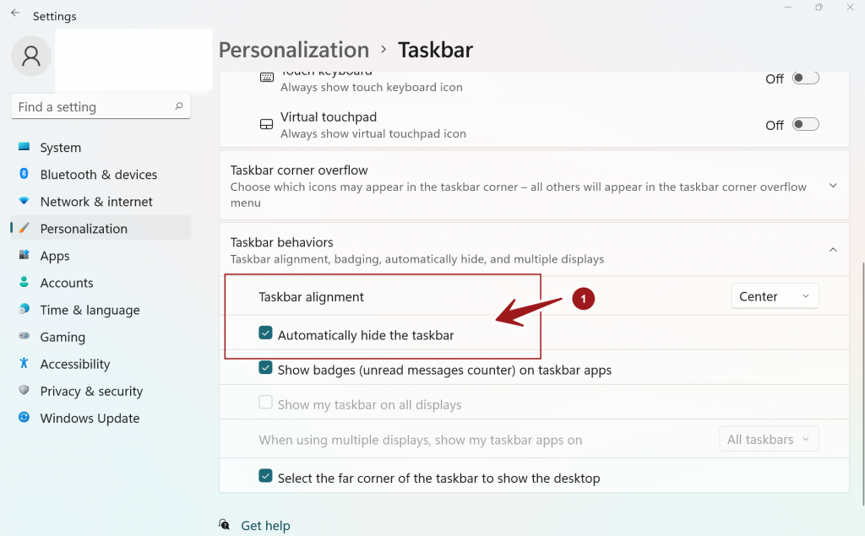Go to Accessibility settings

pyautogui.click(x=75, y=363)
